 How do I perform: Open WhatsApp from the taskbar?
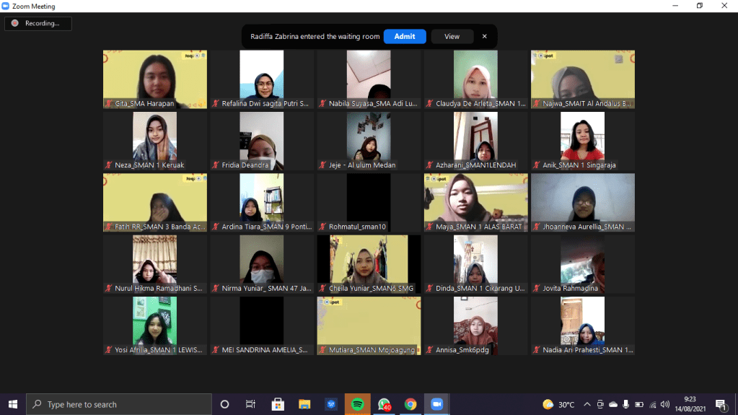point(384,404)
